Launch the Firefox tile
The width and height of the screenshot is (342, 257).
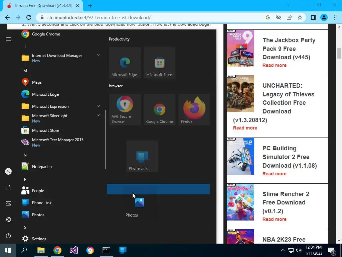point(194,109)
